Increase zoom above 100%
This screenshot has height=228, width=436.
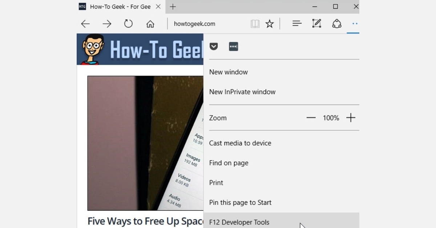click(x=351, y=118)
